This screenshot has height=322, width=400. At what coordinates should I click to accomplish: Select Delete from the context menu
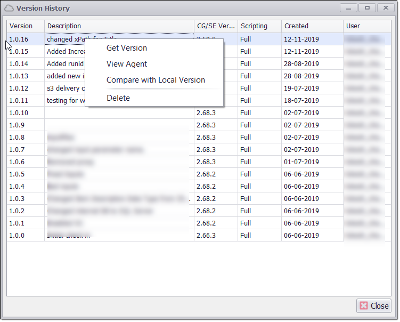click(118, 98)
